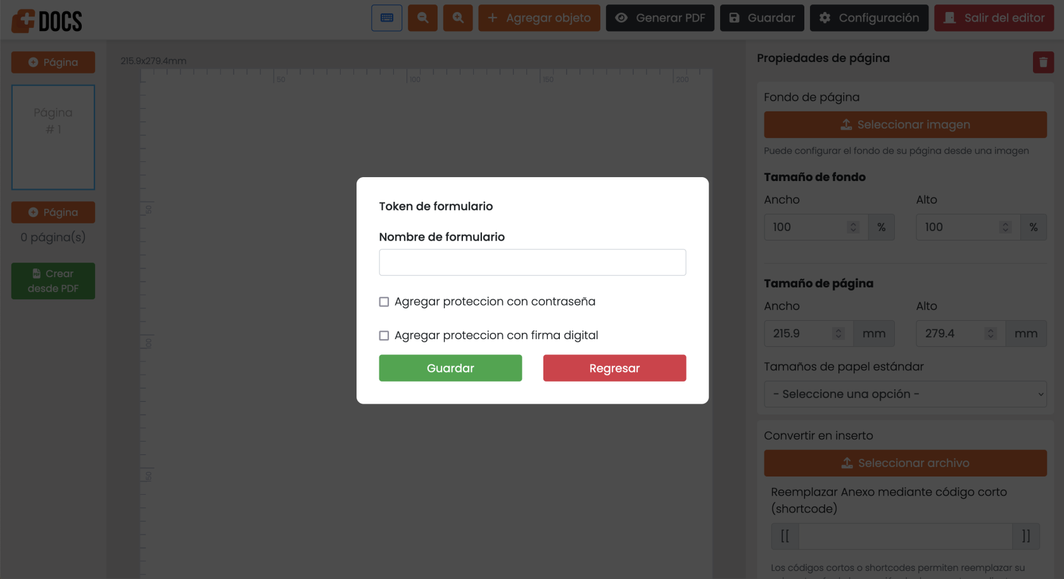Click the Tamaño de página Ancho stepper

839,333
